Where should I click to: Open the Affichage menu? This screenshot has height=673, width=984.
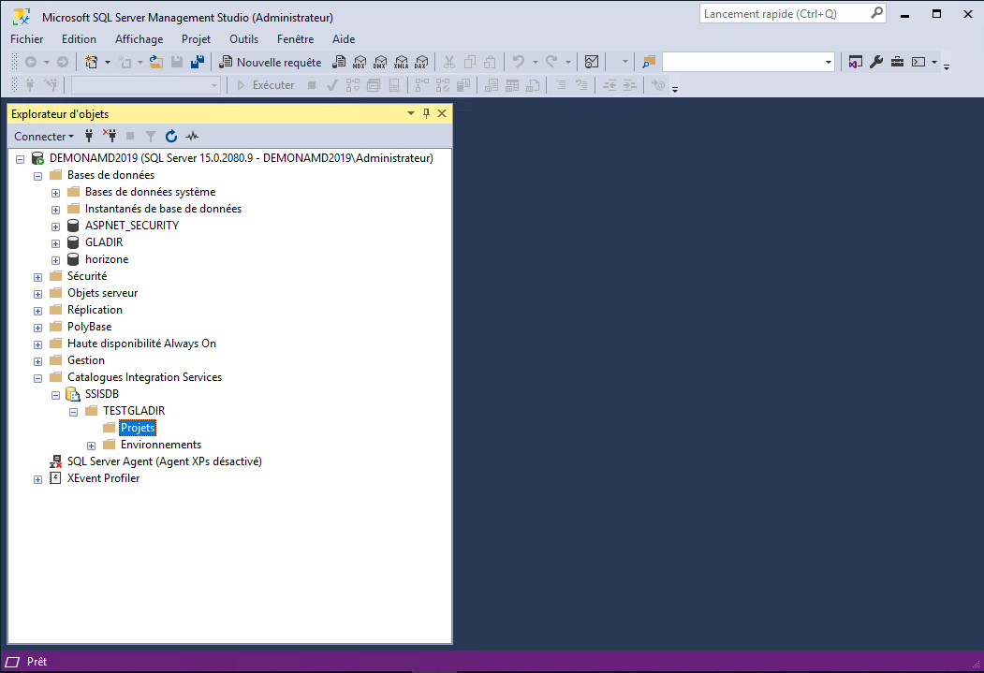[x=139, y=39]
